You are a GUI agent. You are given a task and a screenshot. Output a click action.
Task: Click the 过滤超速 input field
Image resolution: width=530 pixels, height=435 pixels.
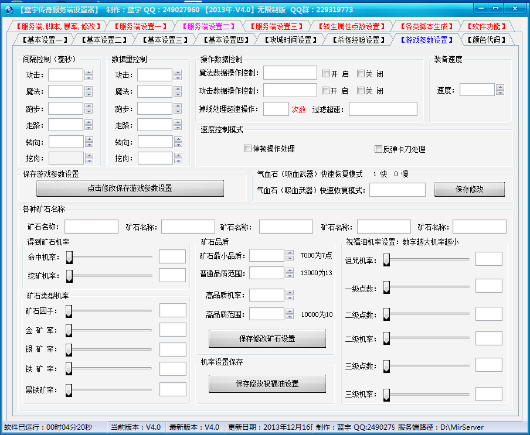(x=382, y=109)
